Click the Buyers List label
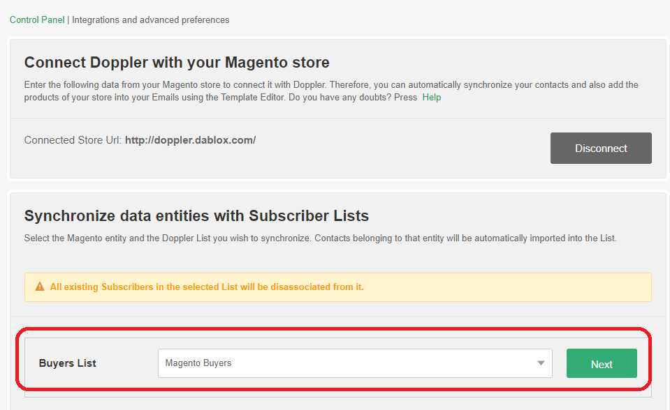The image size is (670, 410). (x=68, y=363)
